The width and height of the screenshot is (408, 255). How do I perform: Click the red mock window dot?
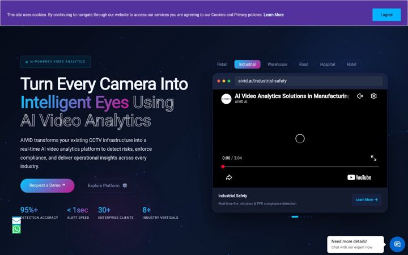[219, 81]
